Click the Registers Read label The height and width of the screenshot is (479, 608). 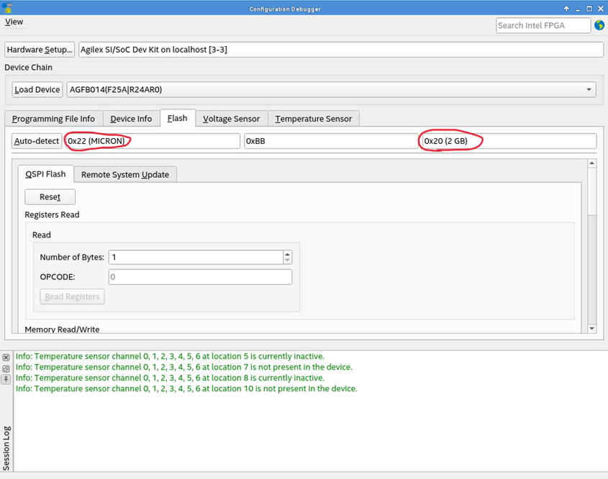(x=52, y=215)
